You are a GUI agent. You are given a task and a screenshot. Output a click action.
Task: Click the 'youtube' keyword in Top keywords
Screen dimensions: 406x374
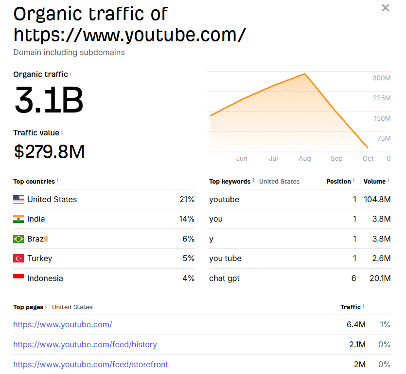224,199
